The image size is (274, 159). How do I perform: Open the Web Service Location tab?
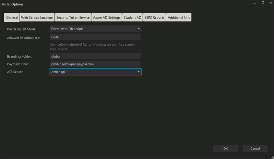pos(37,18)
